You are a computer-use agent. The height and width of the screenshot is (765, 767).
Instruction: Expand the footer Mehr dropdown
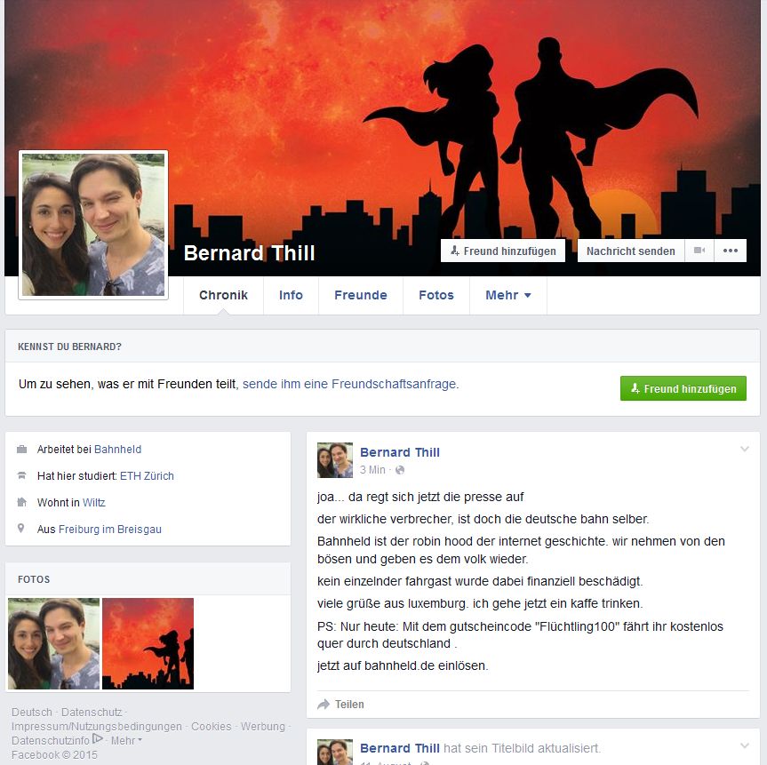126,740
